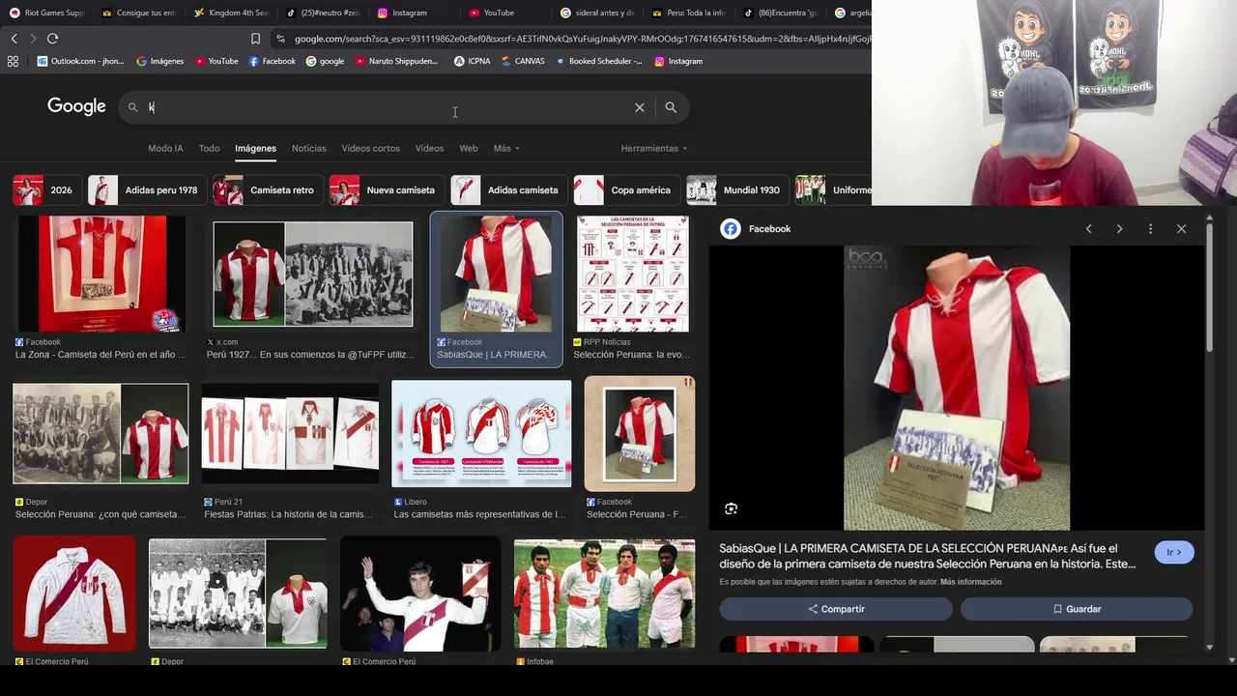Image resolution: width=1237 pixels, height=696 pixels.
Task: Open x.com Perú 1927 image result
Action: point(313,274)
